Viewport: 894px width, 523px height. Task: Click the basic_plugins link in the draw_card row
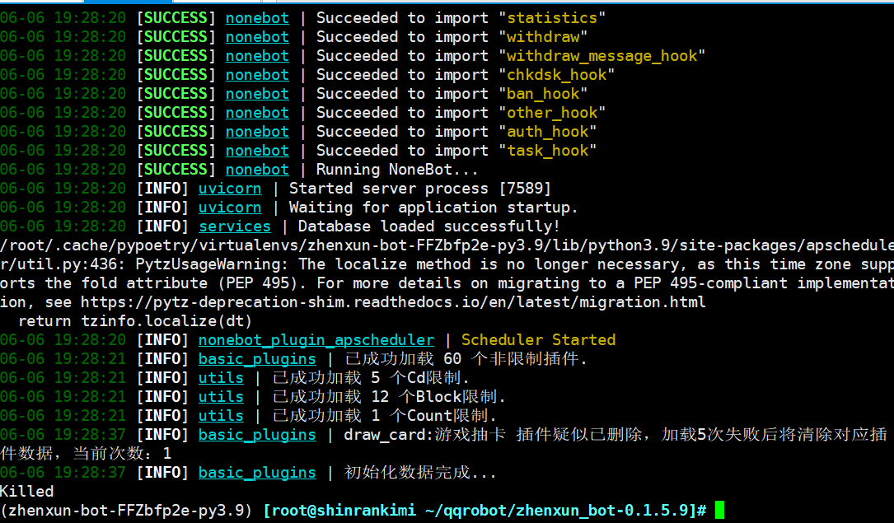[257, 435]
